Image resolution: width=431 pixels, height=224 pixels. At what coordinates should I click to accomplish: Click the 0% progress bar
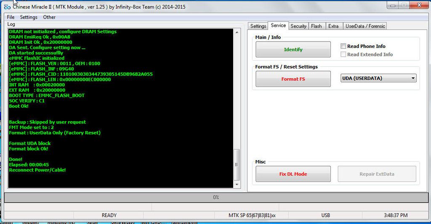(x=215, y=197)
